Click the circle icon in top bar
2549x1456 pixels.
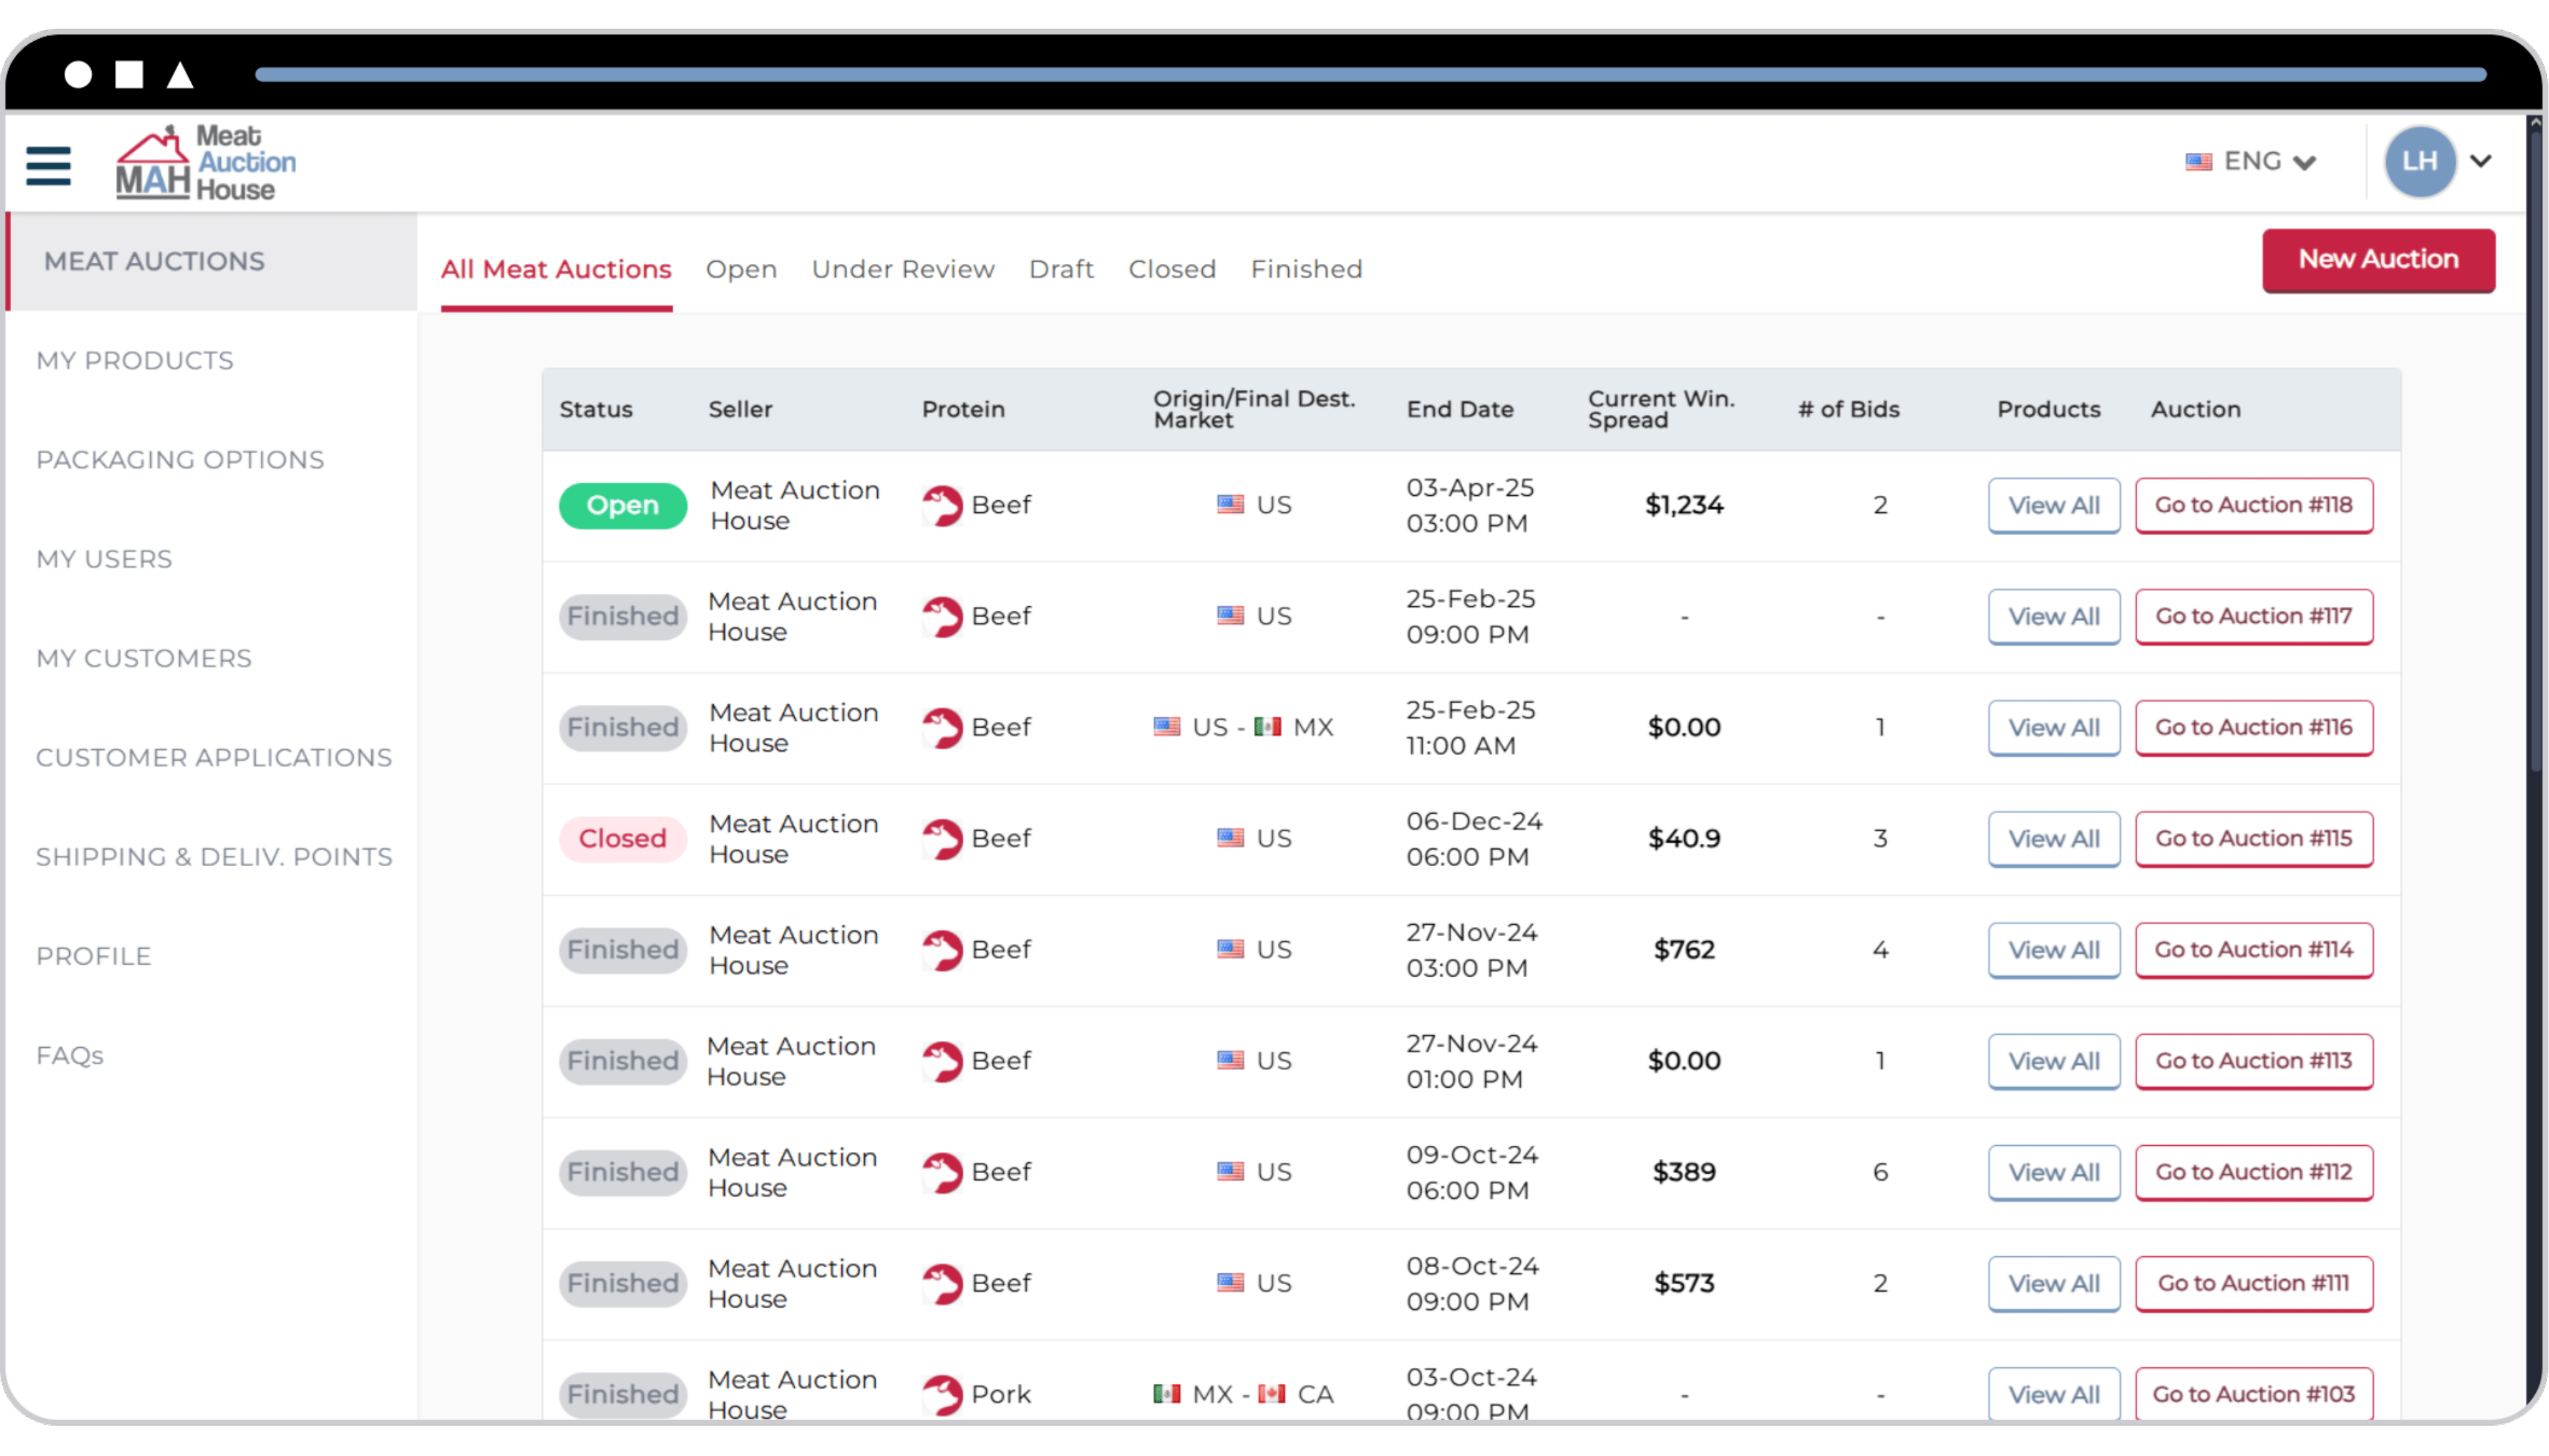[x=78, y=75]
